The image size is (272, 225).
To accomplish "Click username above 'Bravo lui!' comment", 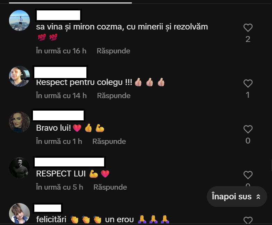I will [58, 115].
